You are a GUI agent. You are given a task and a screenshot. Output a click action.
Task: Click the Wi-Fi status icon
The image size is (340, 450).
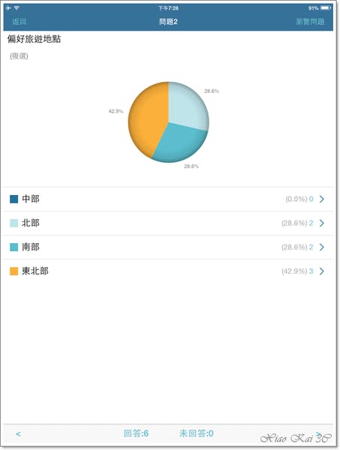[x=17, y=8]
